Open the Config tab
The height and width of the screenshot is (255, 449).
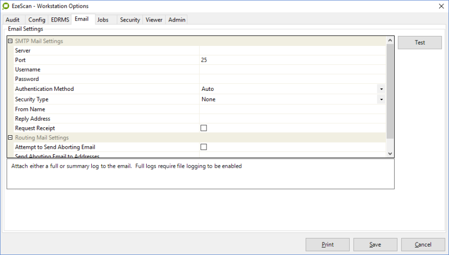click(x=36, y=20)
